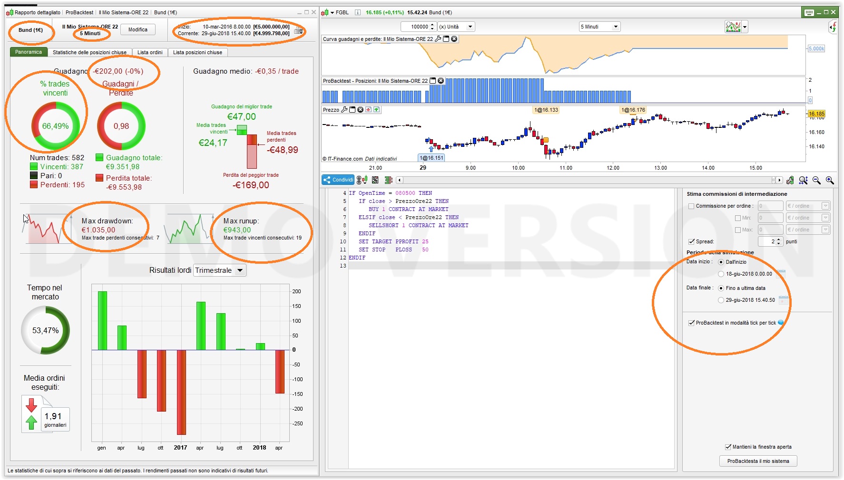Open Commissione per ordine unit dropdown
Screen dimensions: 844x480
[808, 206]
